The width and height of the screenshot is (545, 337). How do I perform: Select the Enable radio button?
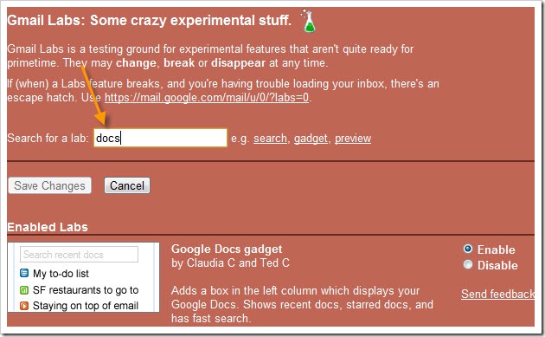point(468,249)
